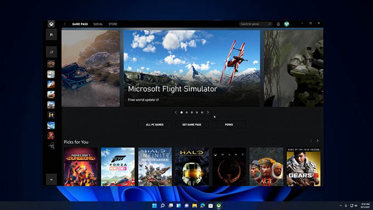Click the Xbox logo in the top-left corner
This screenshot has width=373, height=210.
tap(51, 24)
